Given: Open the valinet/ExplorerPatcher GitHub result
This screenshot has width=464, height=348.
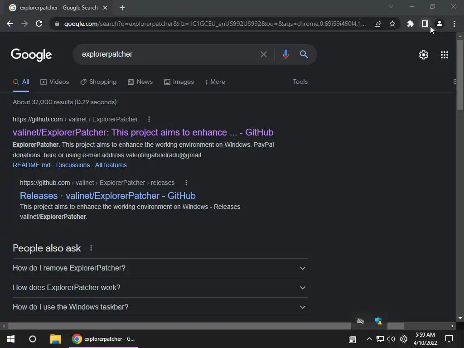Looking at the screenshot, I should point(143,132).
